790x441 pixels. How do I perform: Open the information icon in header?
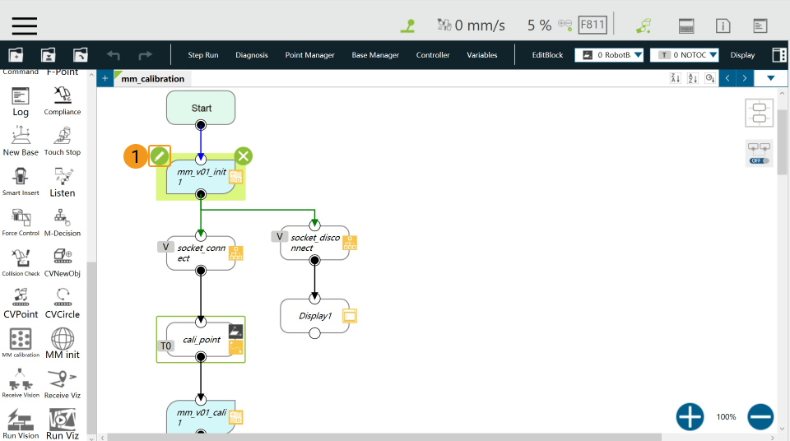[723, 26]
